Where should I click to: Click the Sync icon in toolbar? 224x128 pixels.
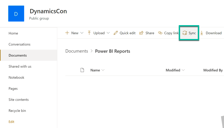(x=185, y=33)
